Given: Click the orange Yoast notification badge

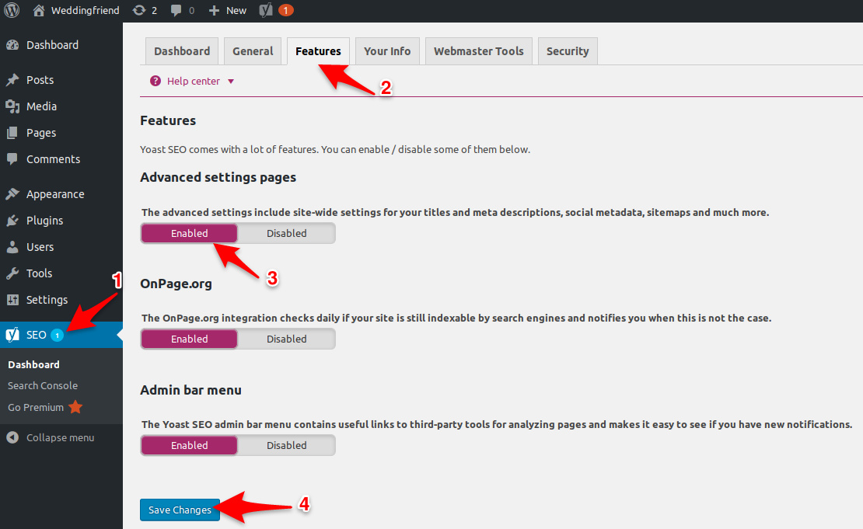Looking at the screenshot, I should pos(285,10).
